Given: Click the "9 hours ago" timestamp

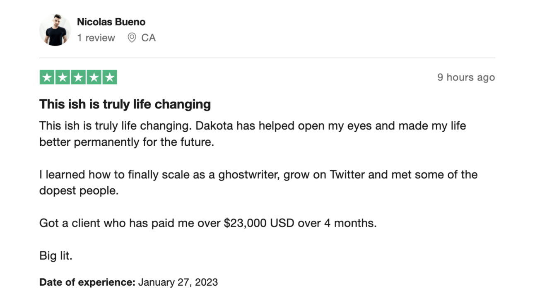Looking at the screenshot, I should point(466,77).
